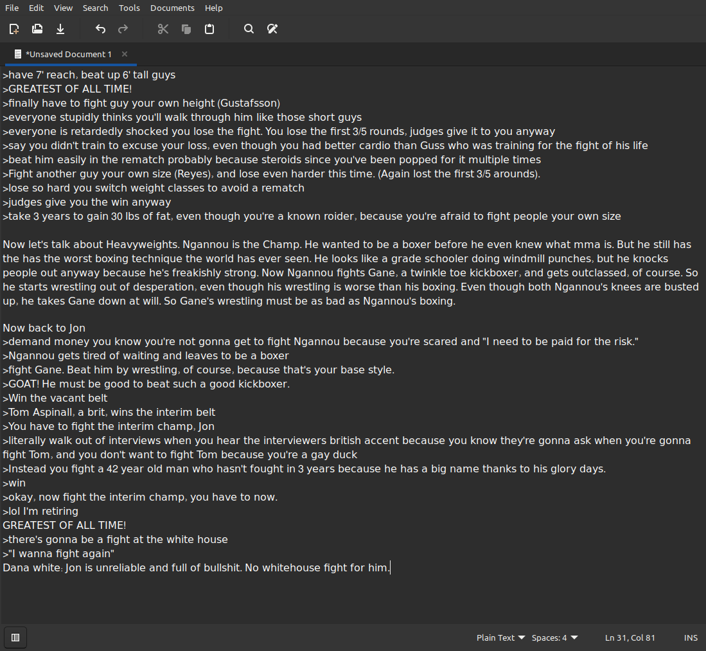Viewport: 706px width, 651px height.
Task: Click line '>Instead you fight a 42 year old man'
Action: (304, 469)
